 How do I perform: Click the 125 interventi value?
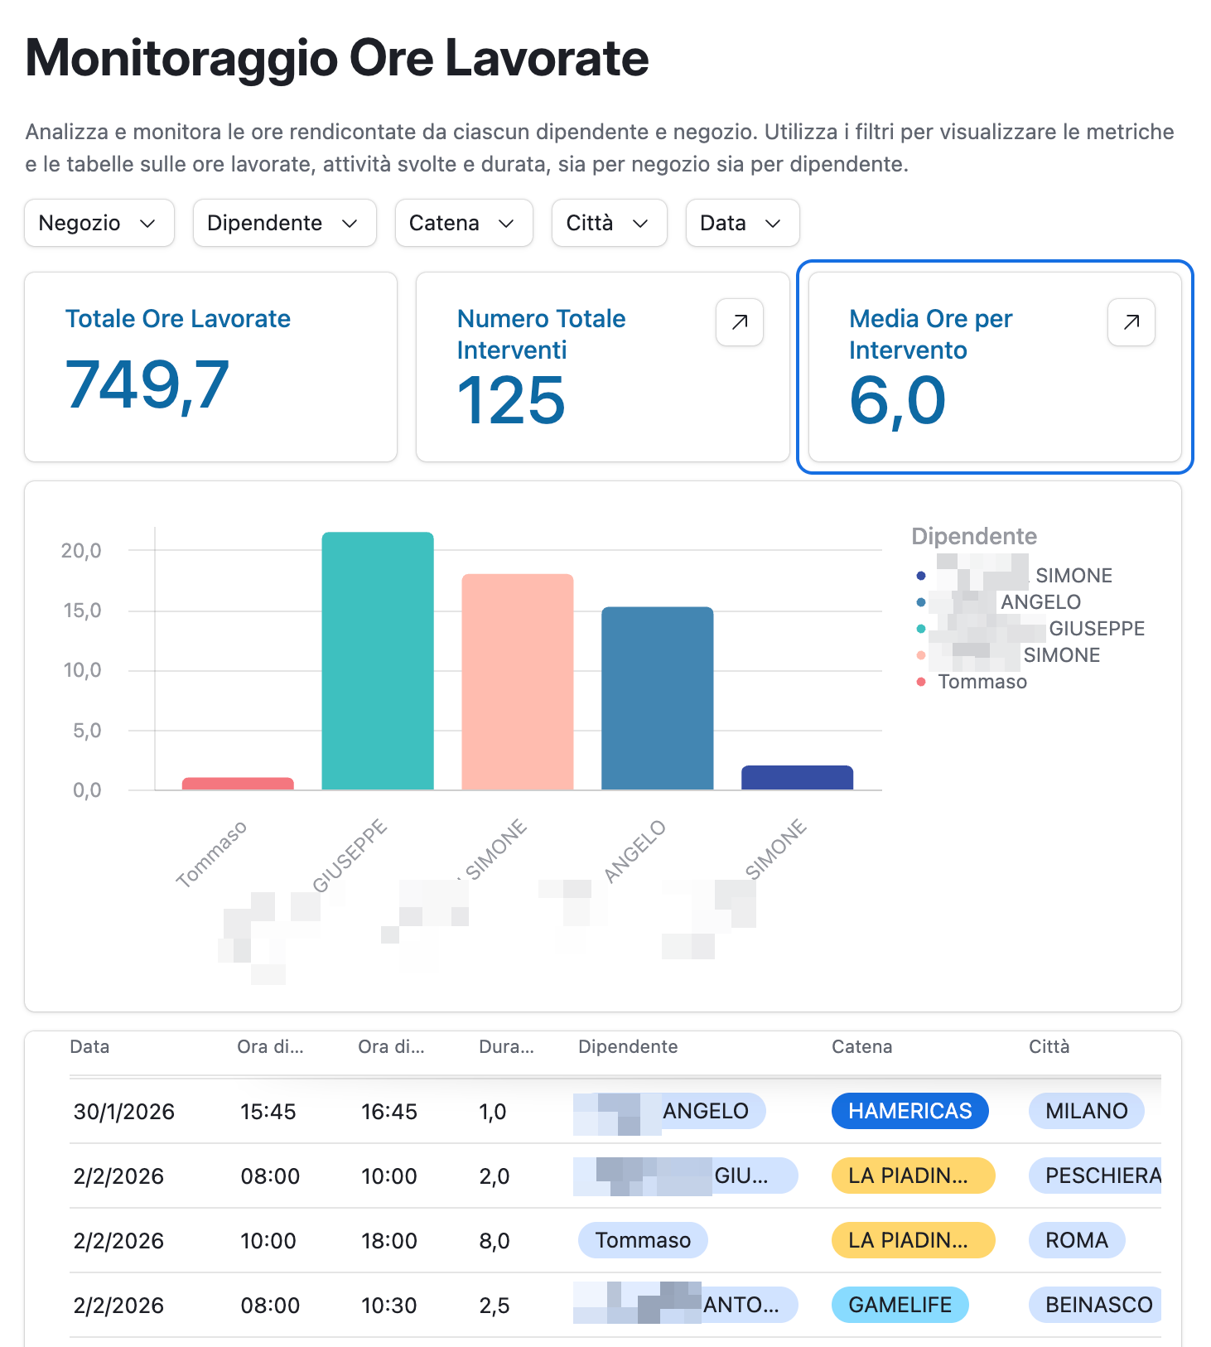511,401
